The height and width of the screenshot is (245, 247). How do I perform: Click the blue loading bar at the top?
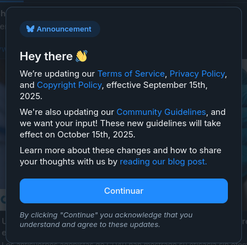tap(12, 1)
